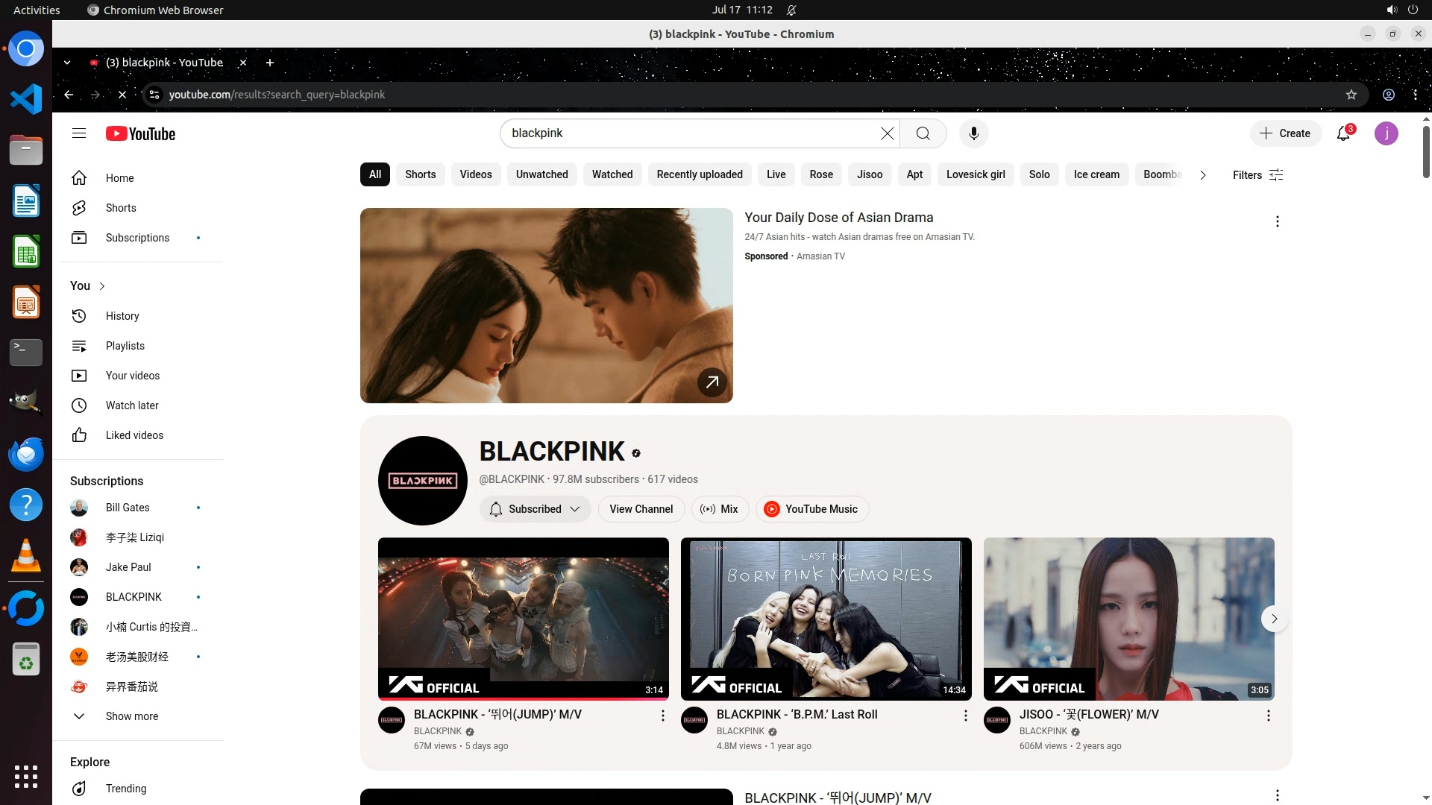
Task: Open the notifications bell with the 3 badge
Action: click(x=1343, y=133)
